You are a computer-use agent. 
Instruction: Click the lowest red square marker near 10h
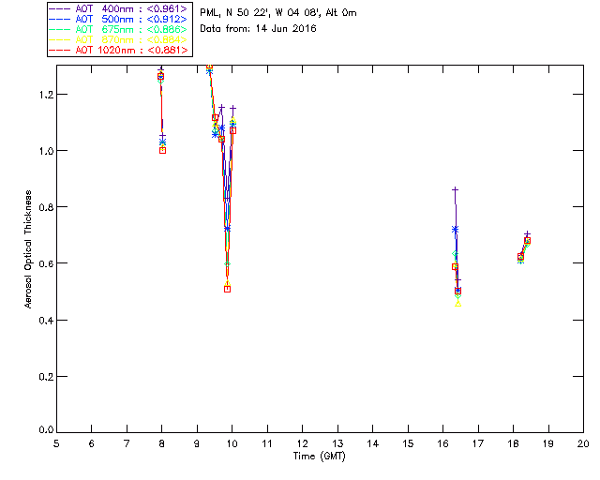click(x=227, y=289)
